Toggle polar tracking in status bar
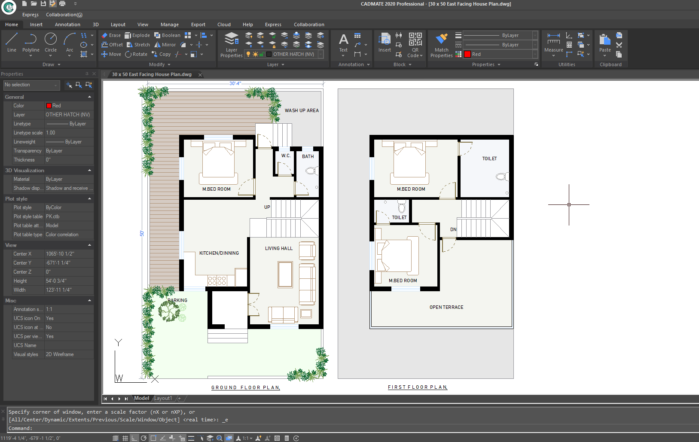This screenshot has width=699, height=442. (x=144, y=438)
